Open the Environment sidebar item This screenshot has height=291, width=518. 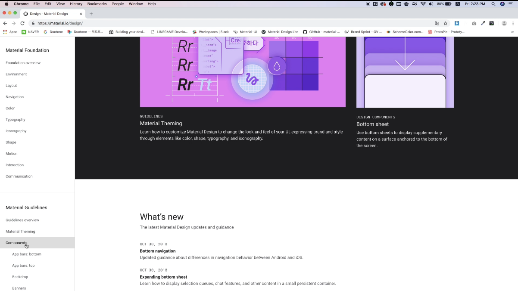click(16, 74)
